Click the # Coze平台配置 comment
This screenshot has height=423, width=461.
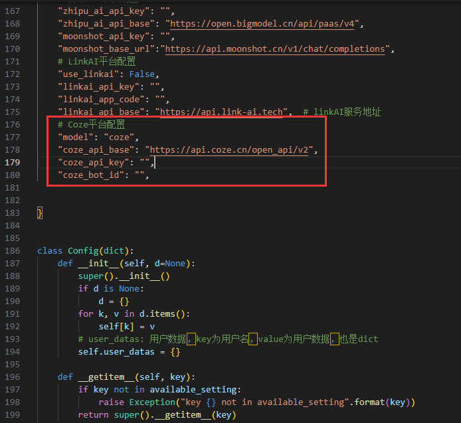(92, 124)
